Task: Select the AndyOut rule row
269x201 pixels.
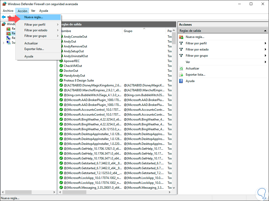Action: coord(115,42)
